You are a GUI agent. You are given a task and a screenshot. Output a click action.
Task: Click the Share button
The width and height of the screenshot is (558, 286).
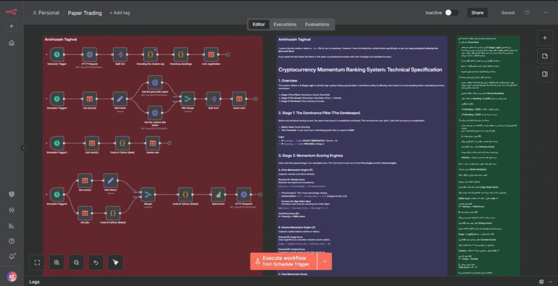pos(477,13)
